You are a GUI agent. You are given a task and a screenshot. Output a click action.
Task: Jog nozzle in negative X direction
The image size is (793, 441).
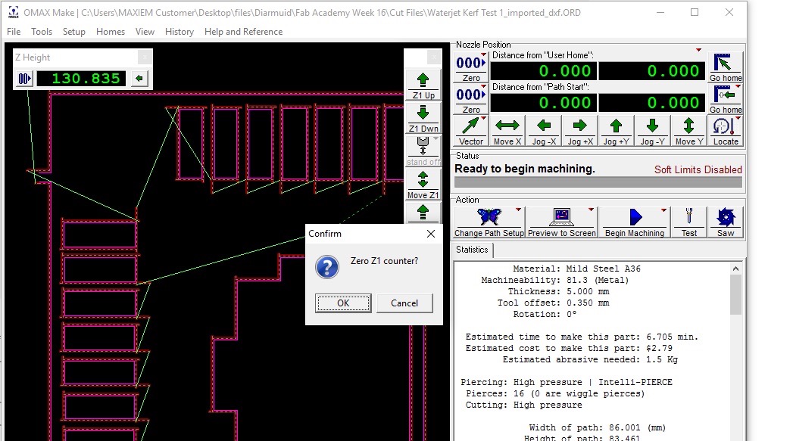544,132
